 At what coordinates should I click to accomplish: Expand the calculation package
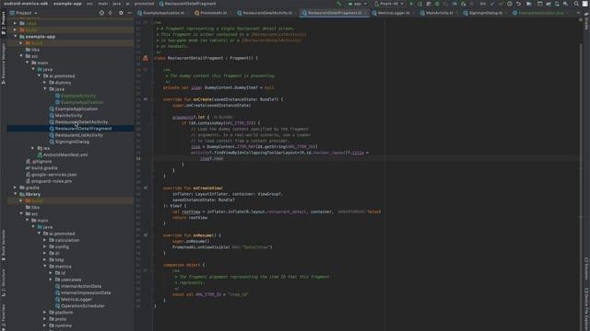45,240
